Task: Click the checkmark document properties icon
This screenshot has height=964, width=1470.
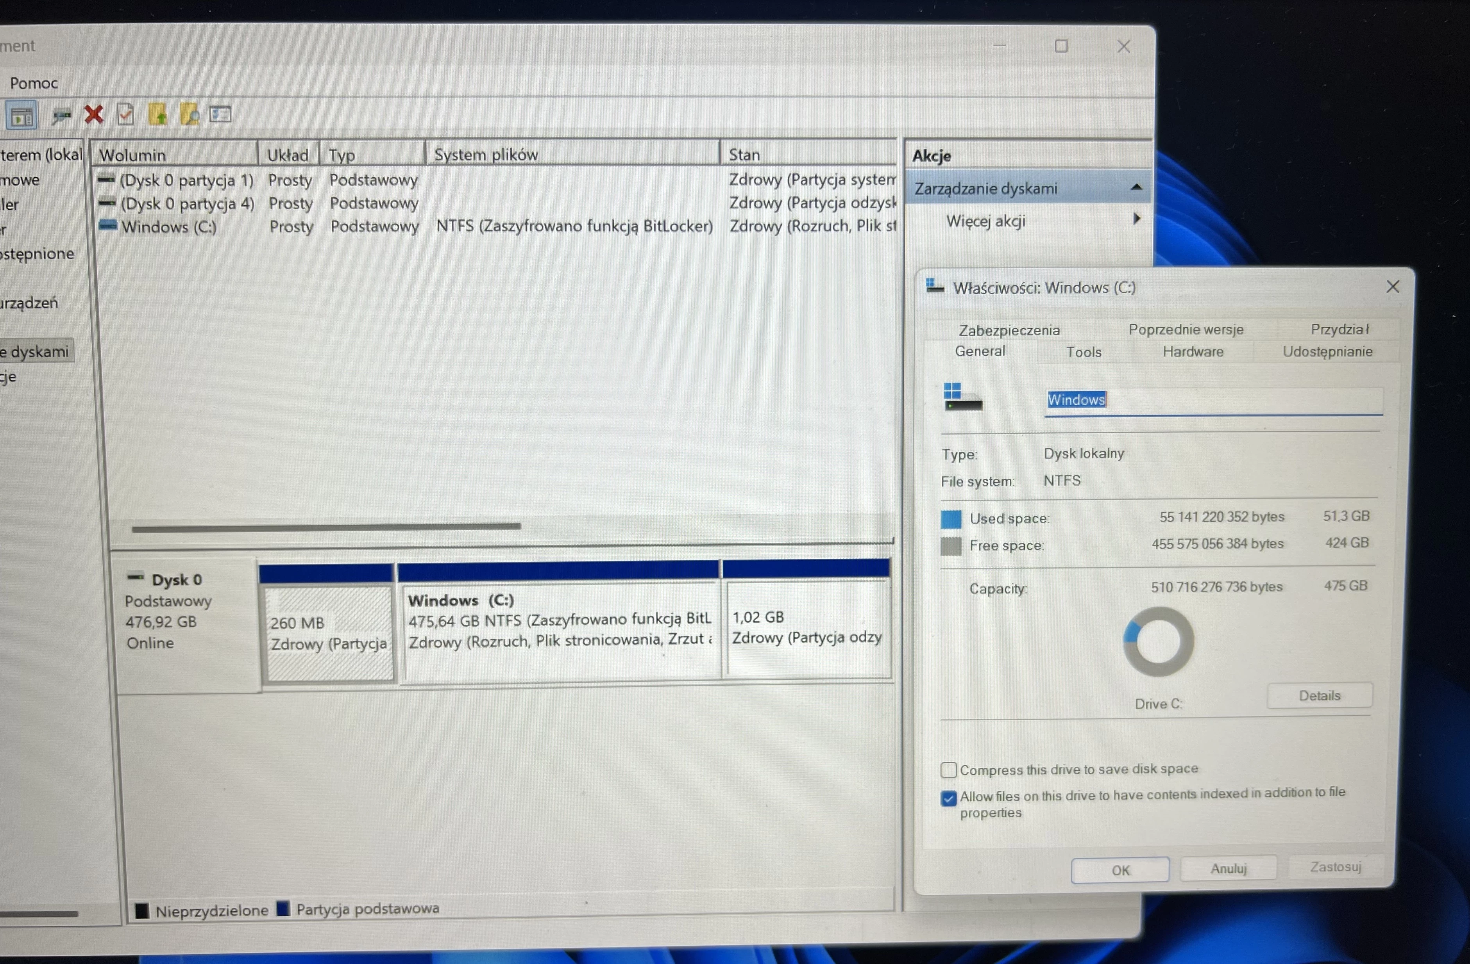Action: [x=125, y=115]
